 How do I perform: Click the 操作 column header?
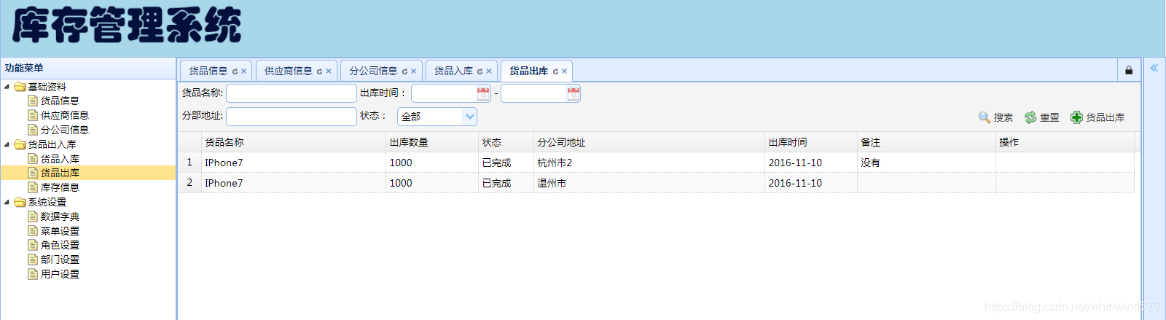[x=1065, y=142]
